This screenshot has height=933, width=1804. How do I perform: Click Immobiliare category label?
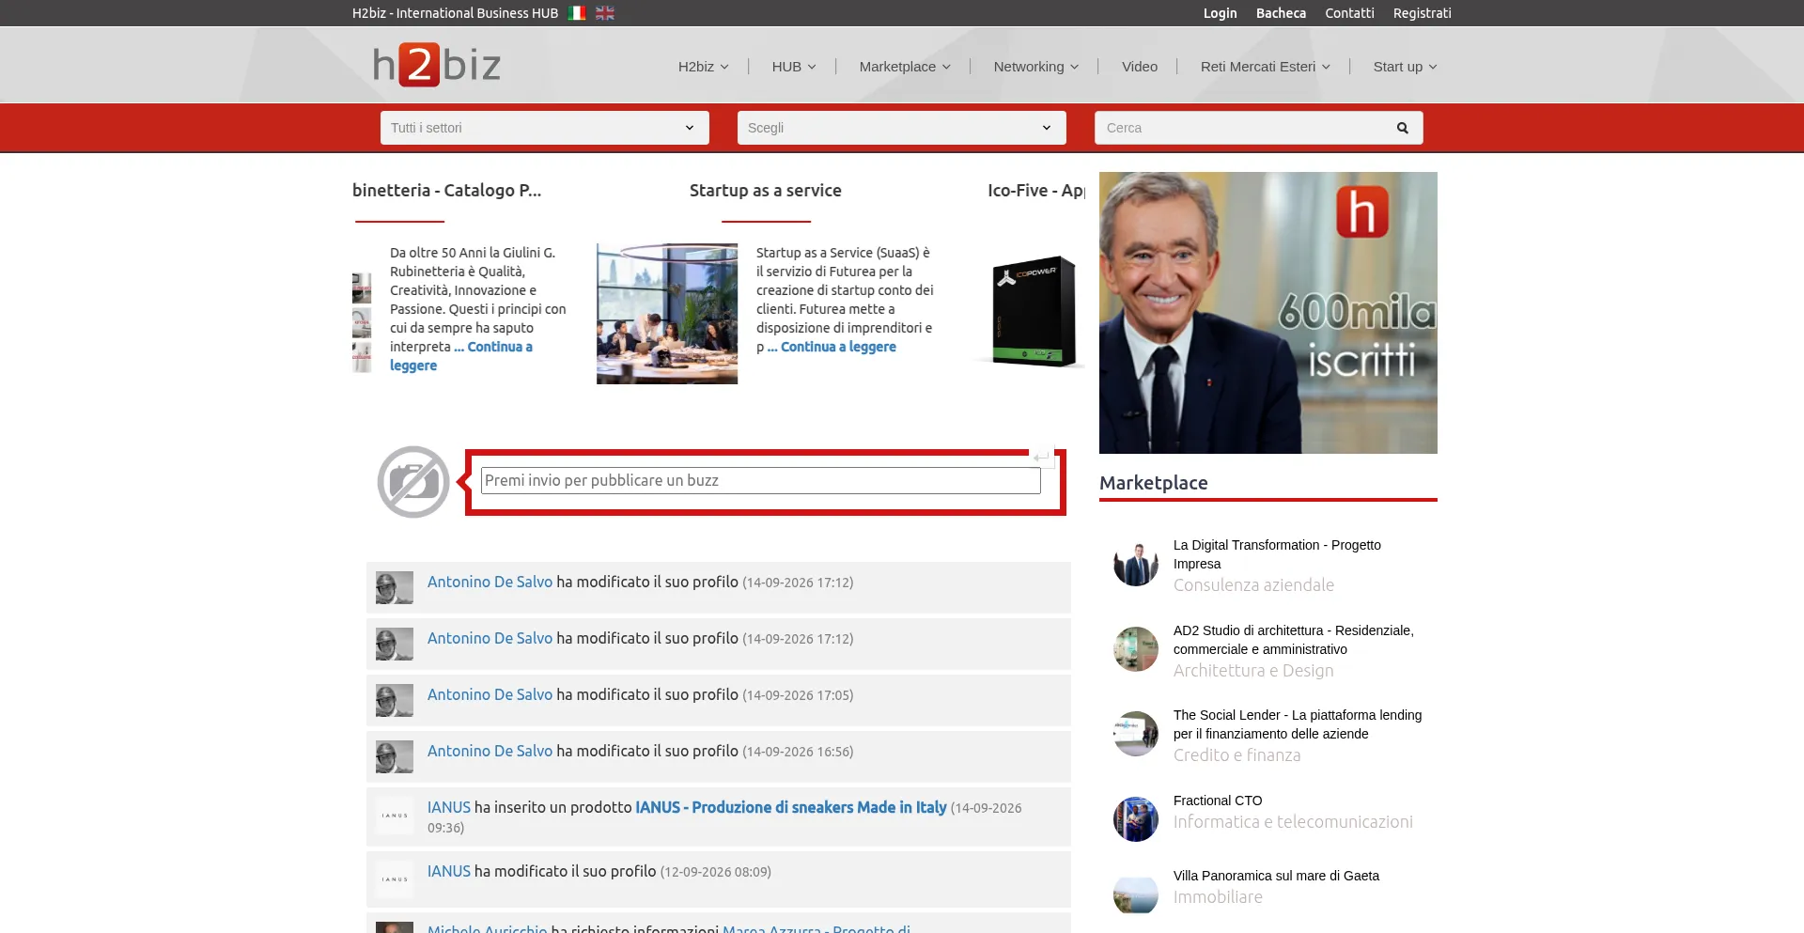1218,897
